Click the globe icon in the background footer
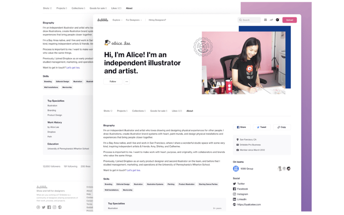The image size is (344, 215). pos(60,207)
